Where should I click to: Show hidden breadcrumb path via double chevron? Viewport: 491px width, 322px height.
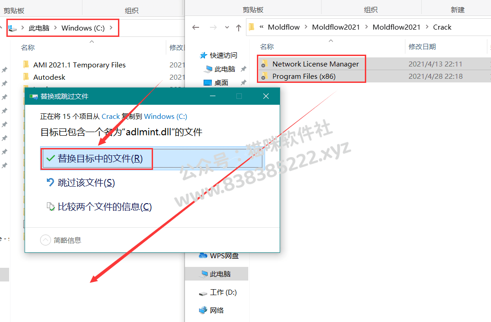pos(261,27)
